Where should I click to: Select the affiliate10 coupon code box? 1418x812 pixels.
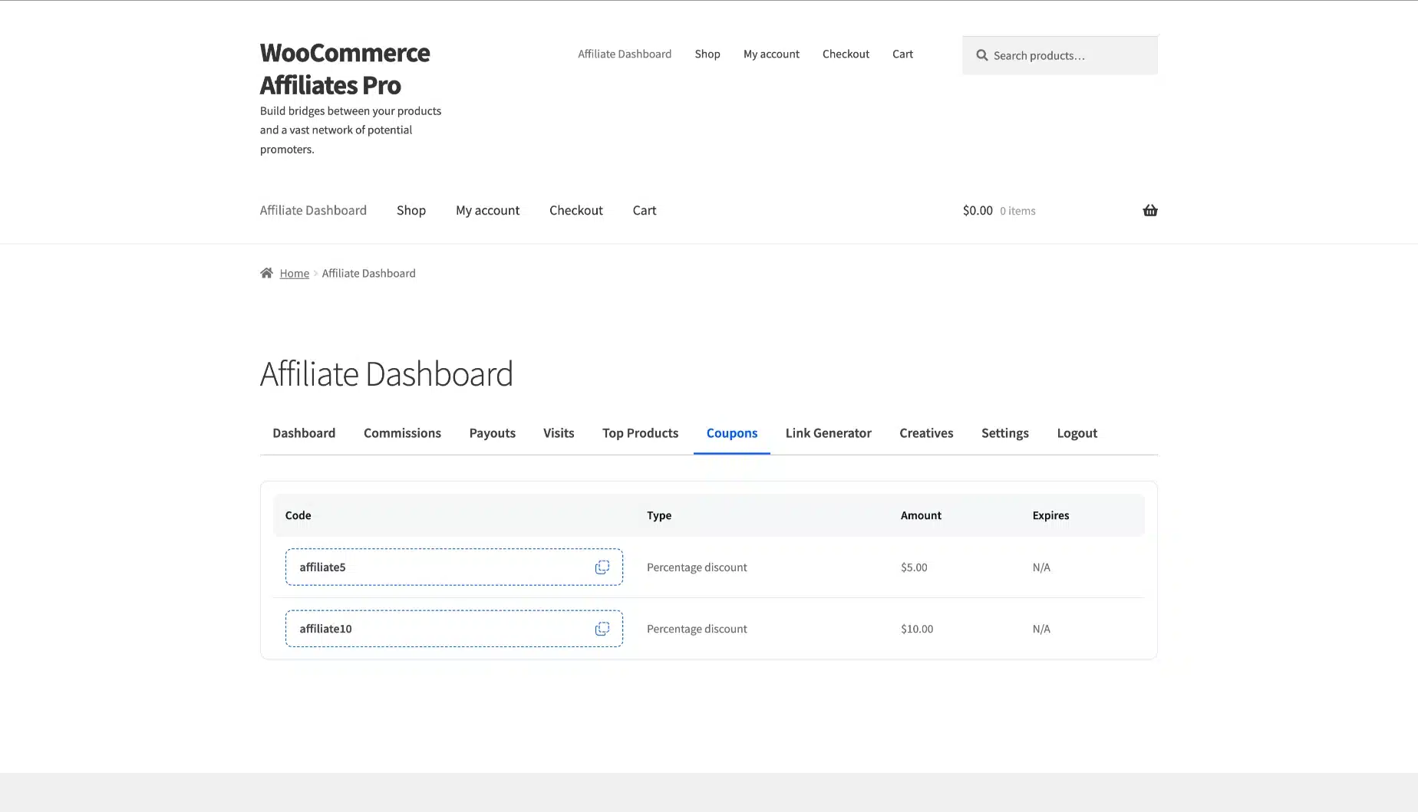[x=437, y=629]
